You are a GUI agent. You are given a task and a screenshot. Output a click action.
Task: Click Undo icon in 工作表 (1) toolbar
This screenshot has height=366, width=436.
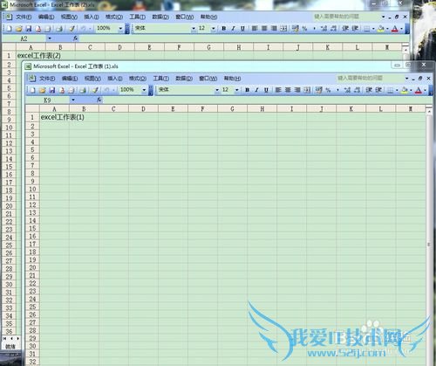106,90
